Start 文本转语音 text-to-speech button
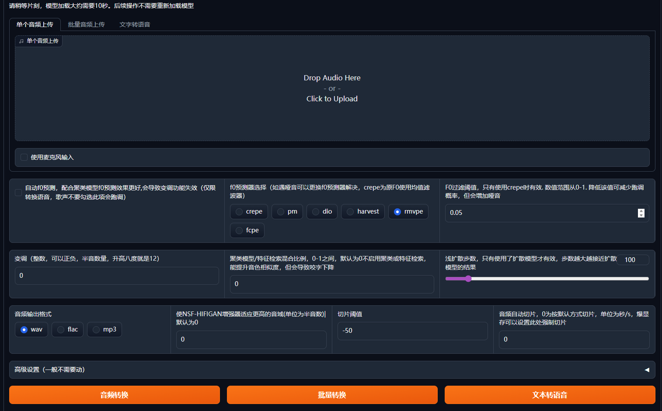The image size is (662, 411). pos(550,395)
